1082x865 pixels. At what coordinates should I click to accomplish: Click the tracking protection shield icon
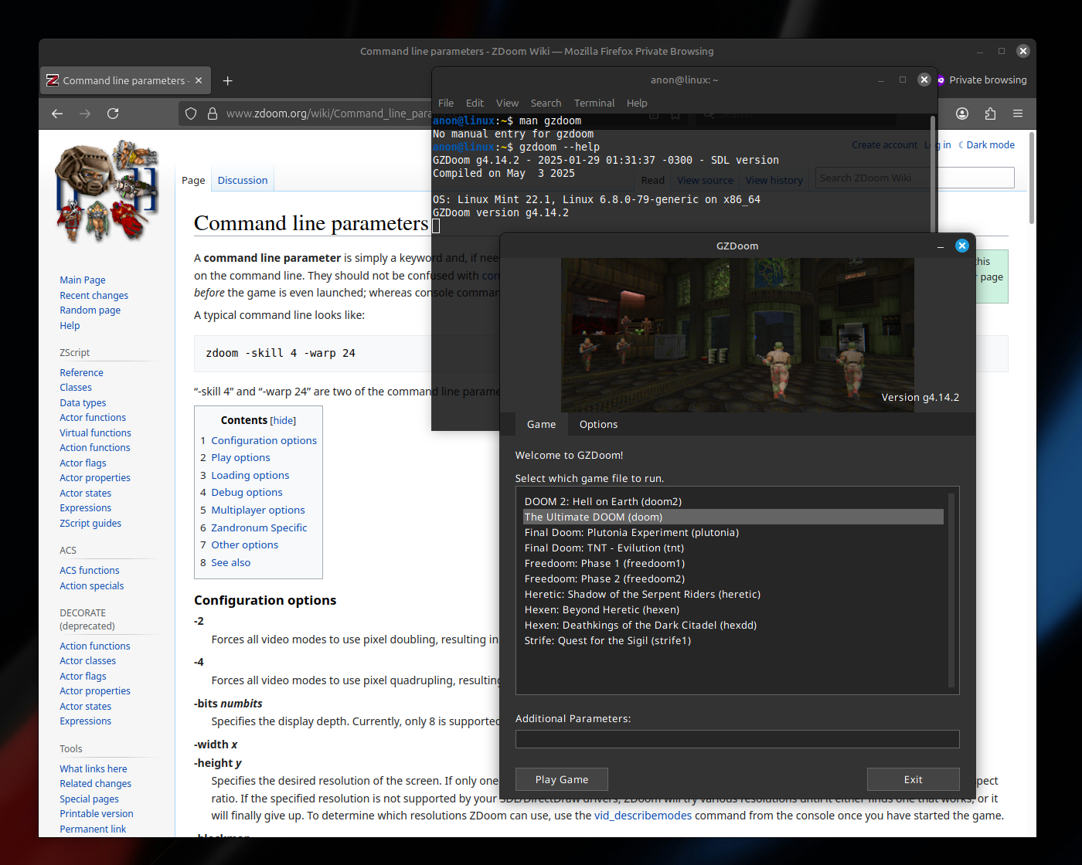[x=191, y=114]
